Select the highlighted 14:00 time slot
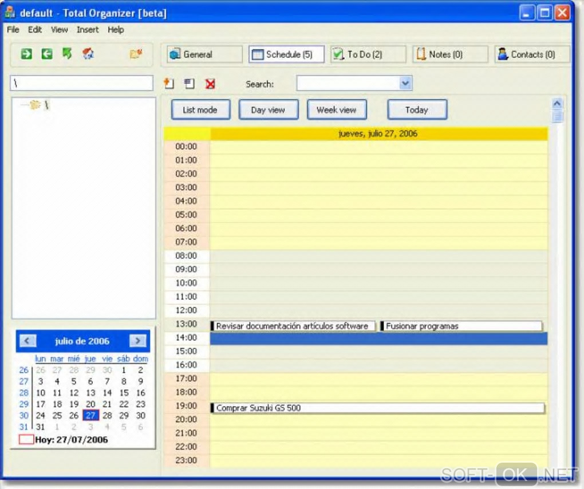Viewport: 584px width, 489px height. coord(378,338)
